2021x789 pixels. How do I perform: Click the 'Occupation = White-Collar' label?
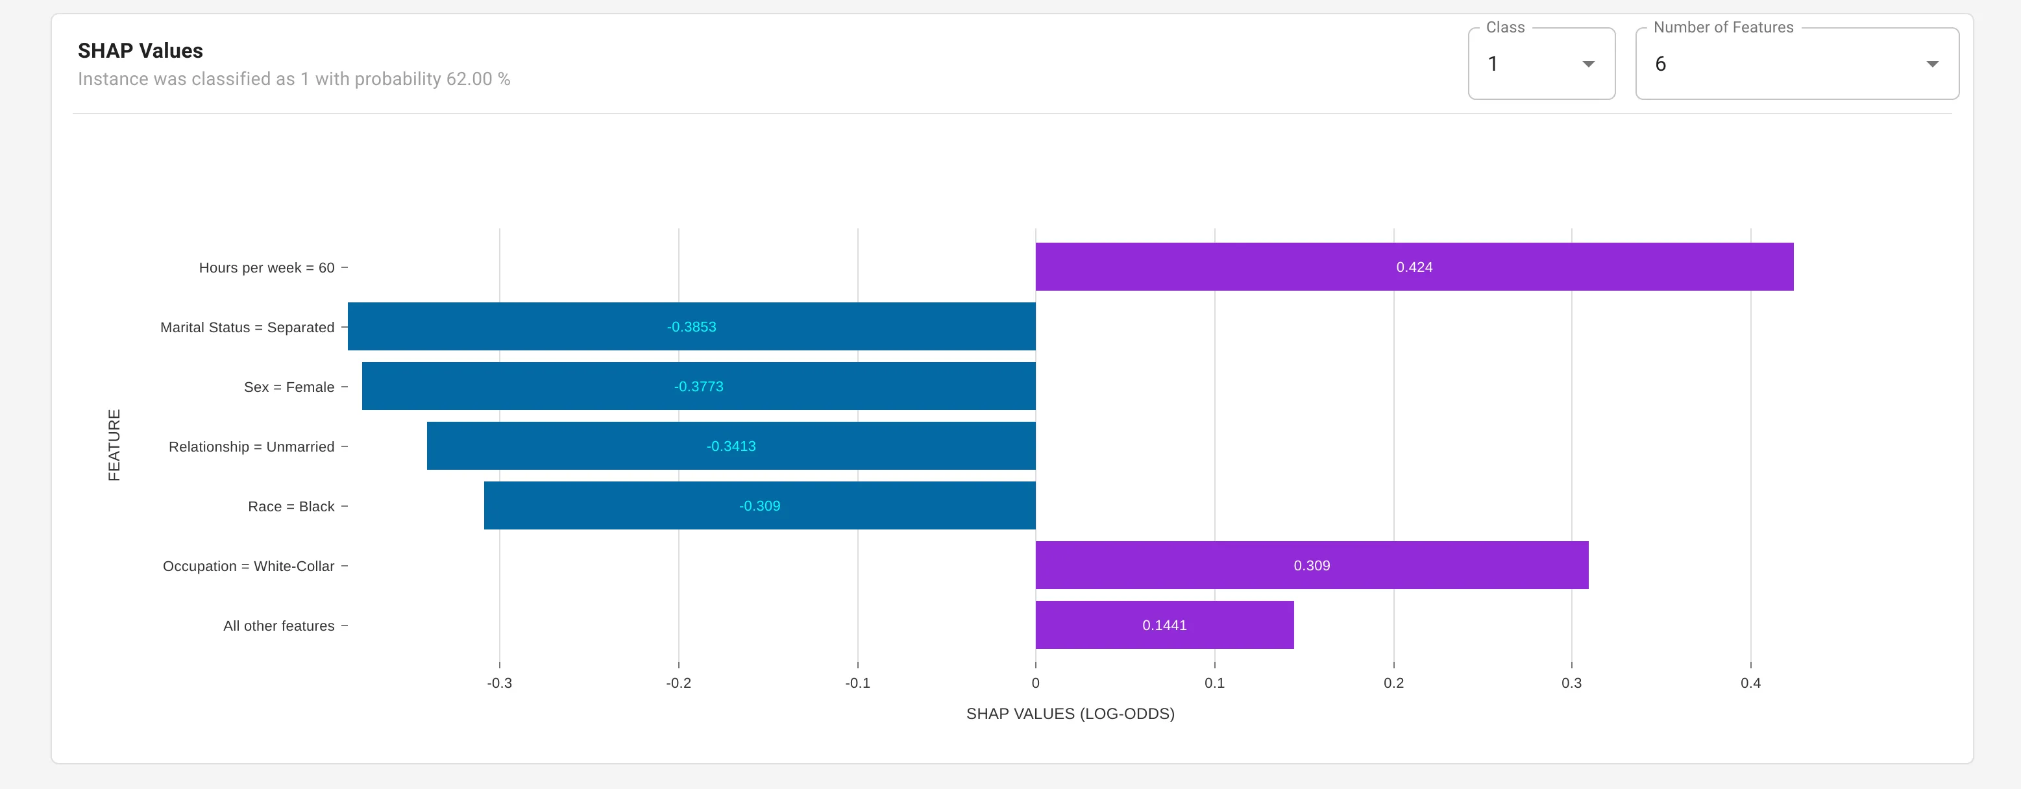click(249, 566)
